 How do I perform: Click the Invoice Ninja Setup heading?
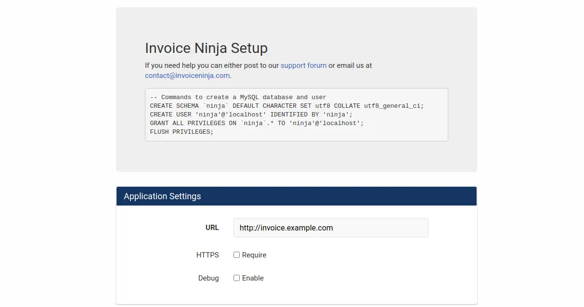(x=206, y=48)
